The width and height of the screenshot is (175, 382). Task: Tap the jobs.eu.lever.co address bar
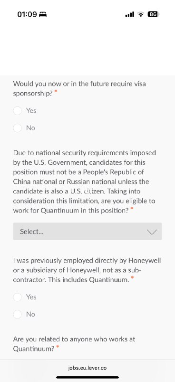[x=87, y=368]
